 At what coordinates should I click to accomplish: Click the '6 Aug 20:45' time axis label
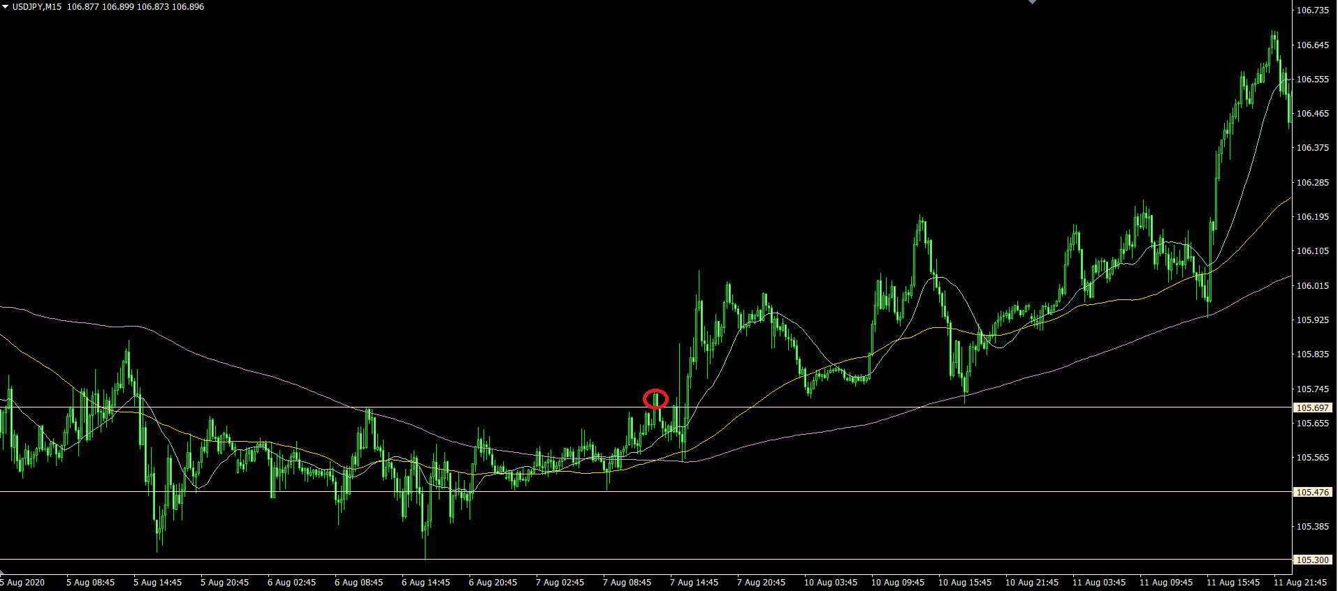click(x=493, y=583)
